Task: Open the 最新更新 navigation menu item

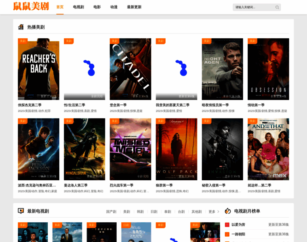Action: click(134, 7)
